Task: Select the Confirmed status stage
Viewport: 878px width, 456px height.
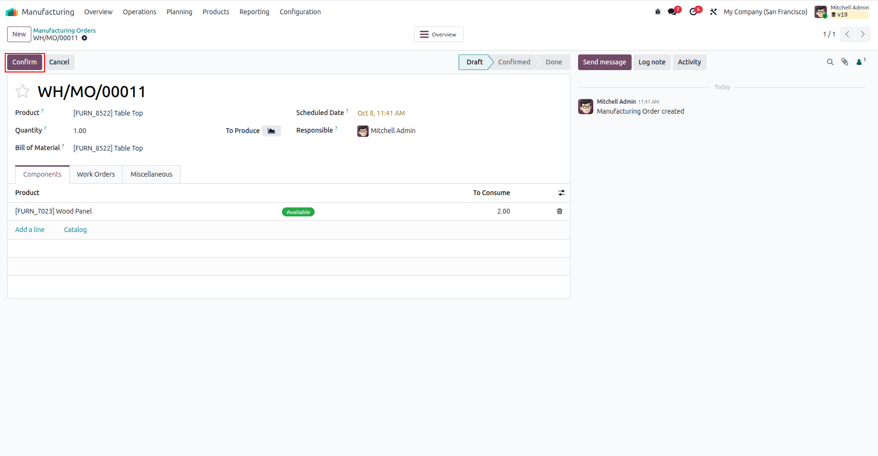Action: click(514, 62)
